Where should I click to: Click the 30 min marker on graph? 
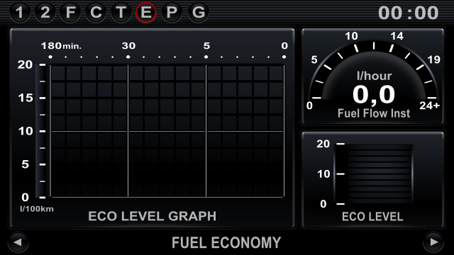click(x=128, y=45)
